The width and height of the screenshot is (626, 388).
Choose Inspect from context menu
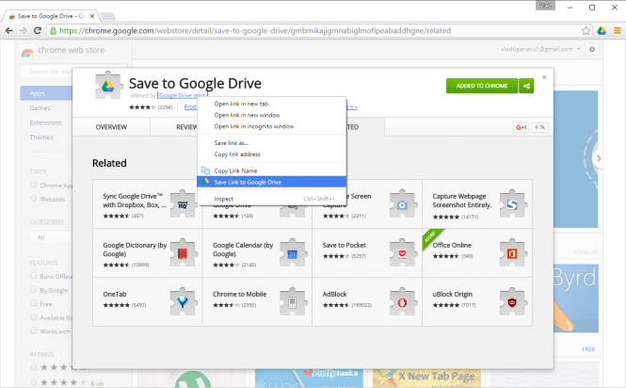[x=271, y=199]
